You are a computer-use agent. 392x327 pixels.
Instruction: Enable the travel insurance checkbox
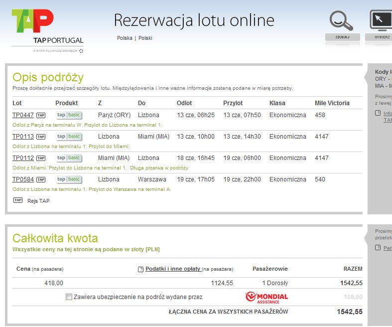point(69,297)
